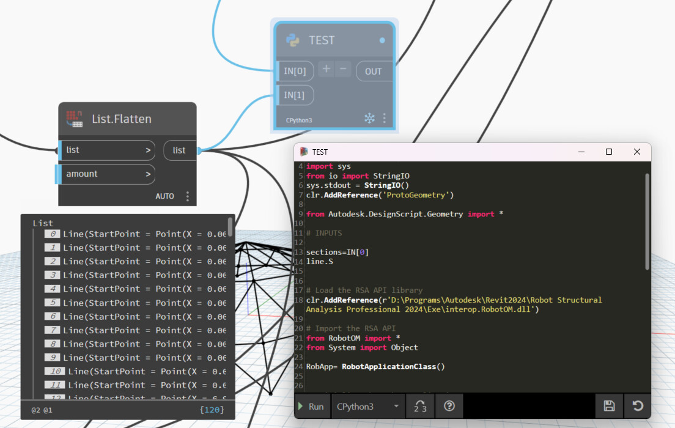This screenshot has width=675, height=428.
Task: Click the Python icon in the TEST window title bar
Action: pos(304,151)
